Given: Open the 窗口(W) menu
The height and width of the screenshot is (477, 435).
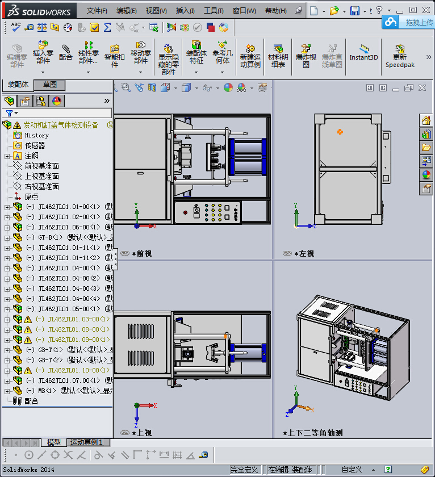Looking at the screenshot, I should pyautogui.click(x=244, y=11).
